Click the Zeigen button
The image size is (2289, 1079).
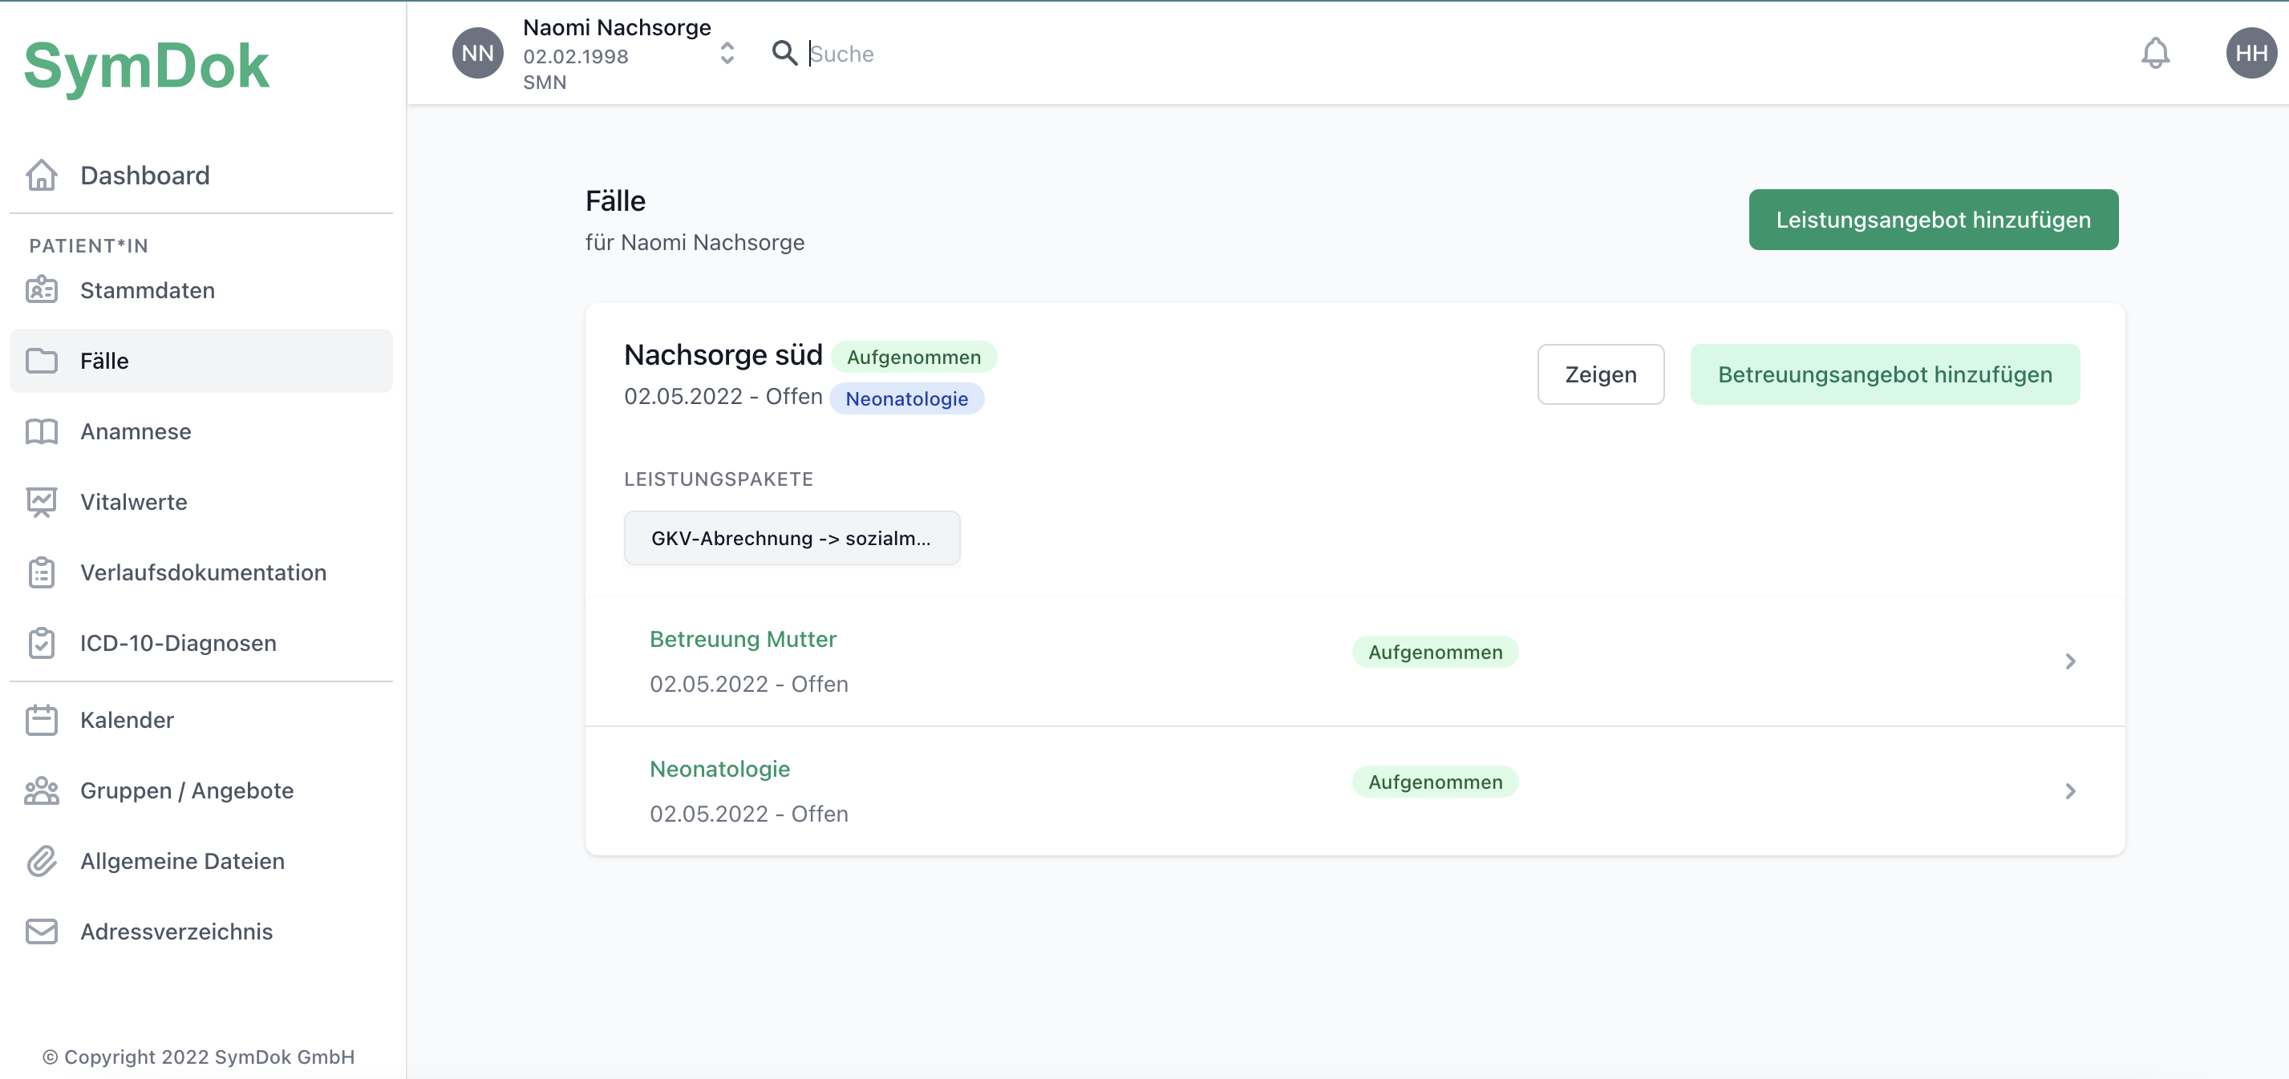coord(1600,374)
